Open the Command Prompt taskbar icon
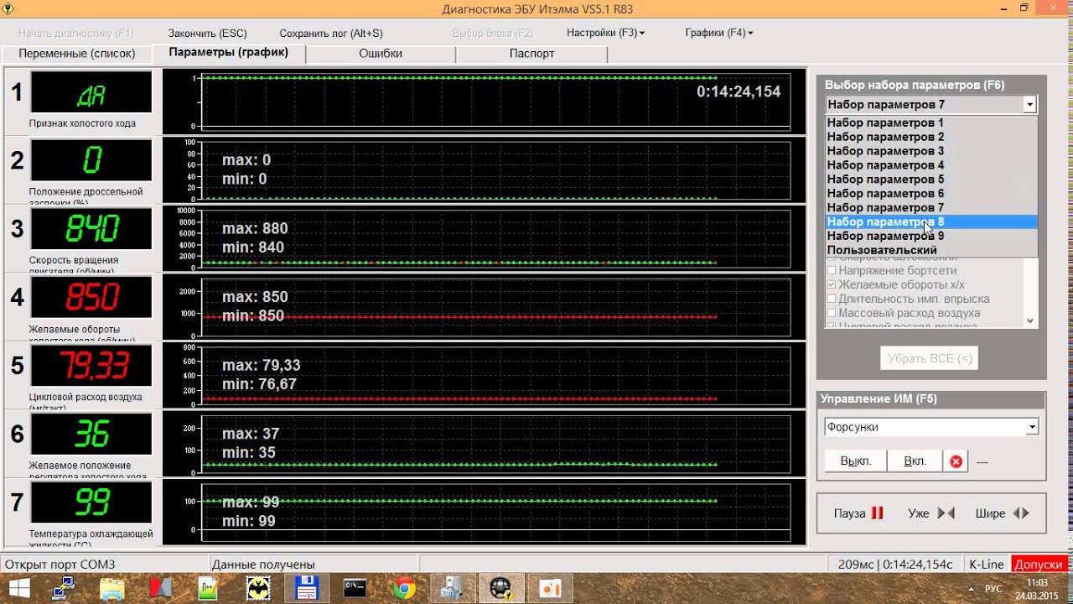 point(355,588)
